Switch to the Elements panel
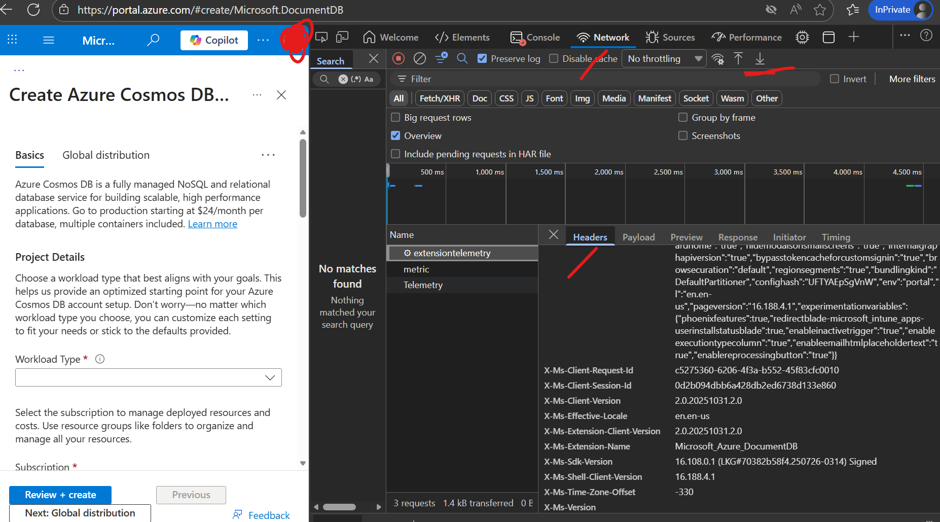This screenshot has height=522, width=940. tap(462, 37)
